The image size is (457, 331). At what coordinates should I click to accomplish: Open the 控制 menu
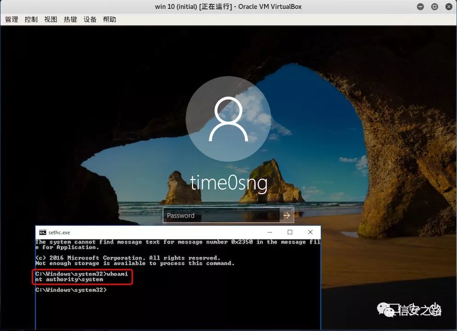[x=31, y=19]
